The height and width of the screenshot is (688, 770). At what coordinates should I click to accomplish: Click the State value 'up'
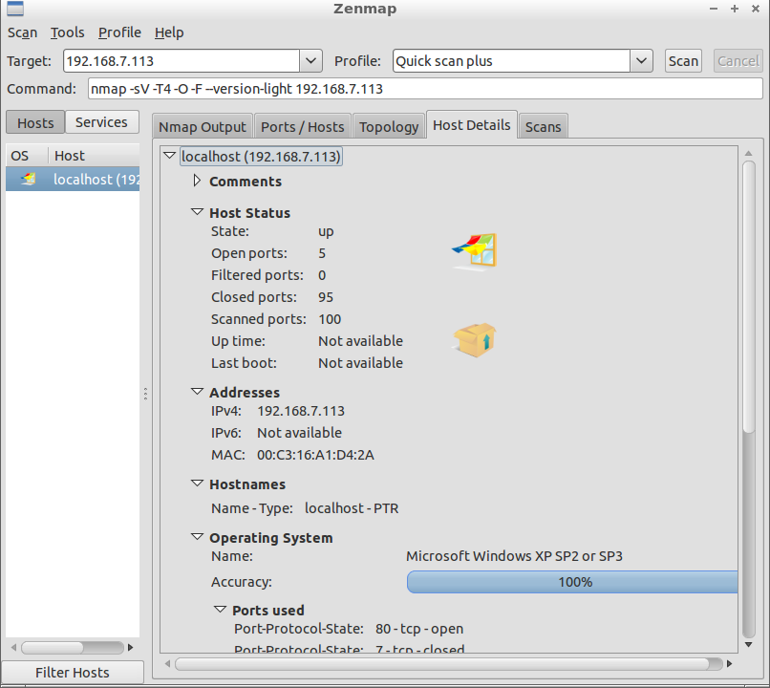click(x=326, y=232)
